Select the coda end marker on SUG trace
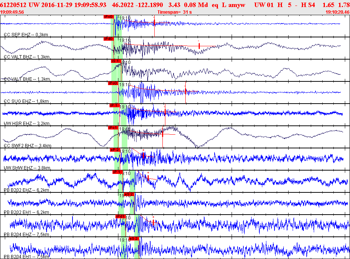 [x=185, y=91]
